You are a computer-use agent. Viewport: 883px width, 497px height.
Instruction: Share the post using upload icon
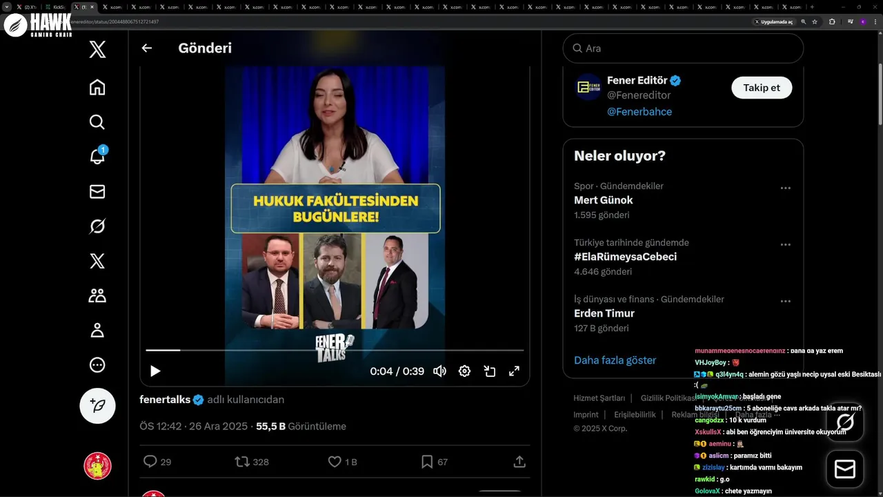point(519,461)
